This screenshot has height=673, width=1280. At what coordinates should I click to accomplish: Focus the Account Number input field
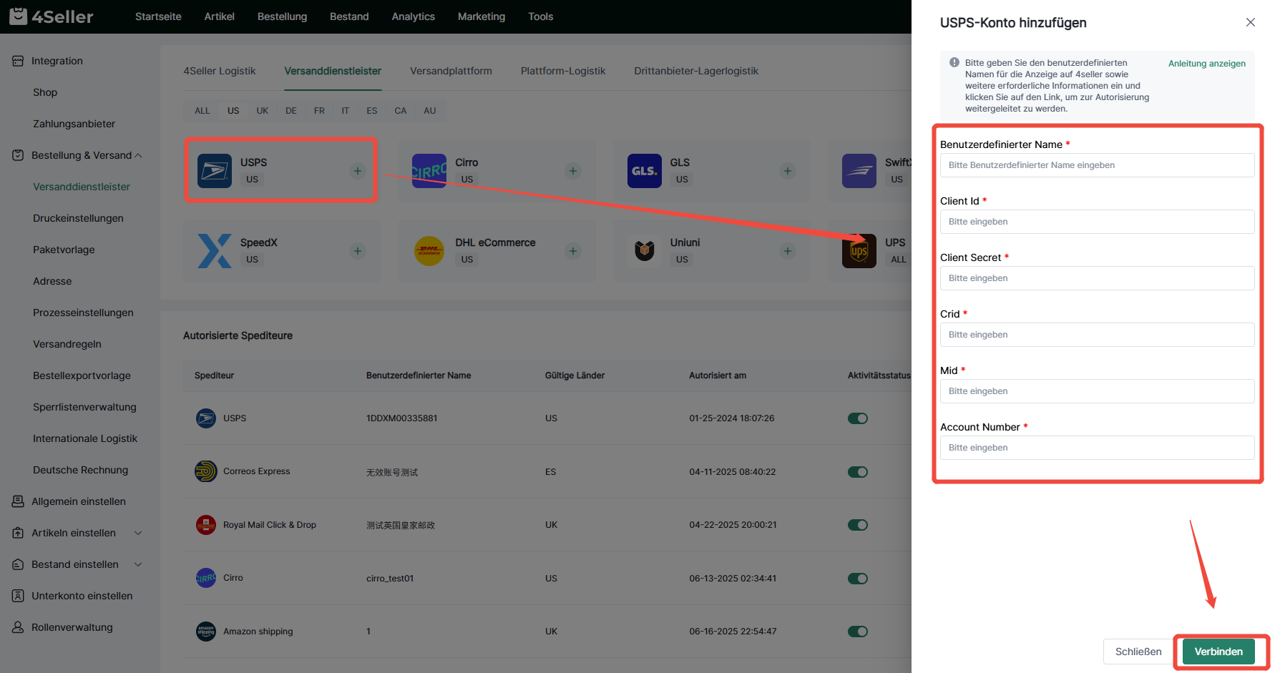point(1097,448)
